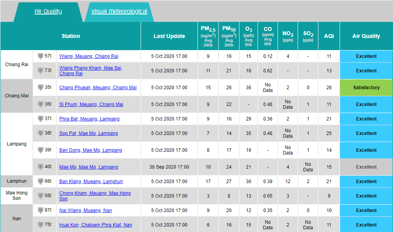The image size is (393, 232).
Task: Click the Nan province cell
Action: (x=16, y=219)
